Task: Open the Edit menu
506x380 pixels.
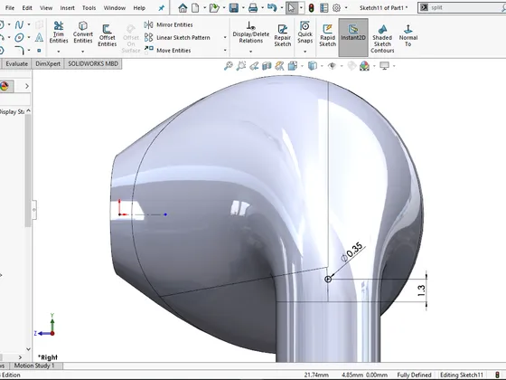Action: click(x=27, y=8)
